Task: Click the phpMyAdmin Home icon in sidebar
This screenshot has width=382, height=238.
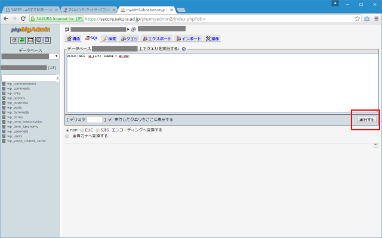Action: (x=13, y=40)
